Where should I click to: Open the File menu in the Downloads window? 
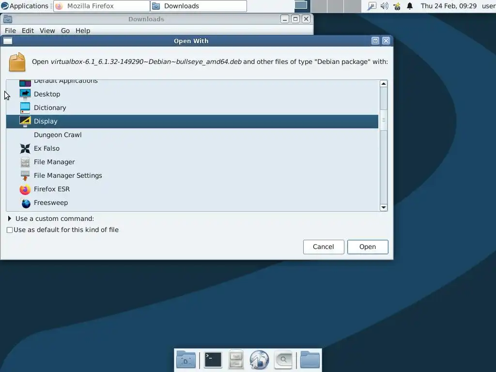coord(10,31)
